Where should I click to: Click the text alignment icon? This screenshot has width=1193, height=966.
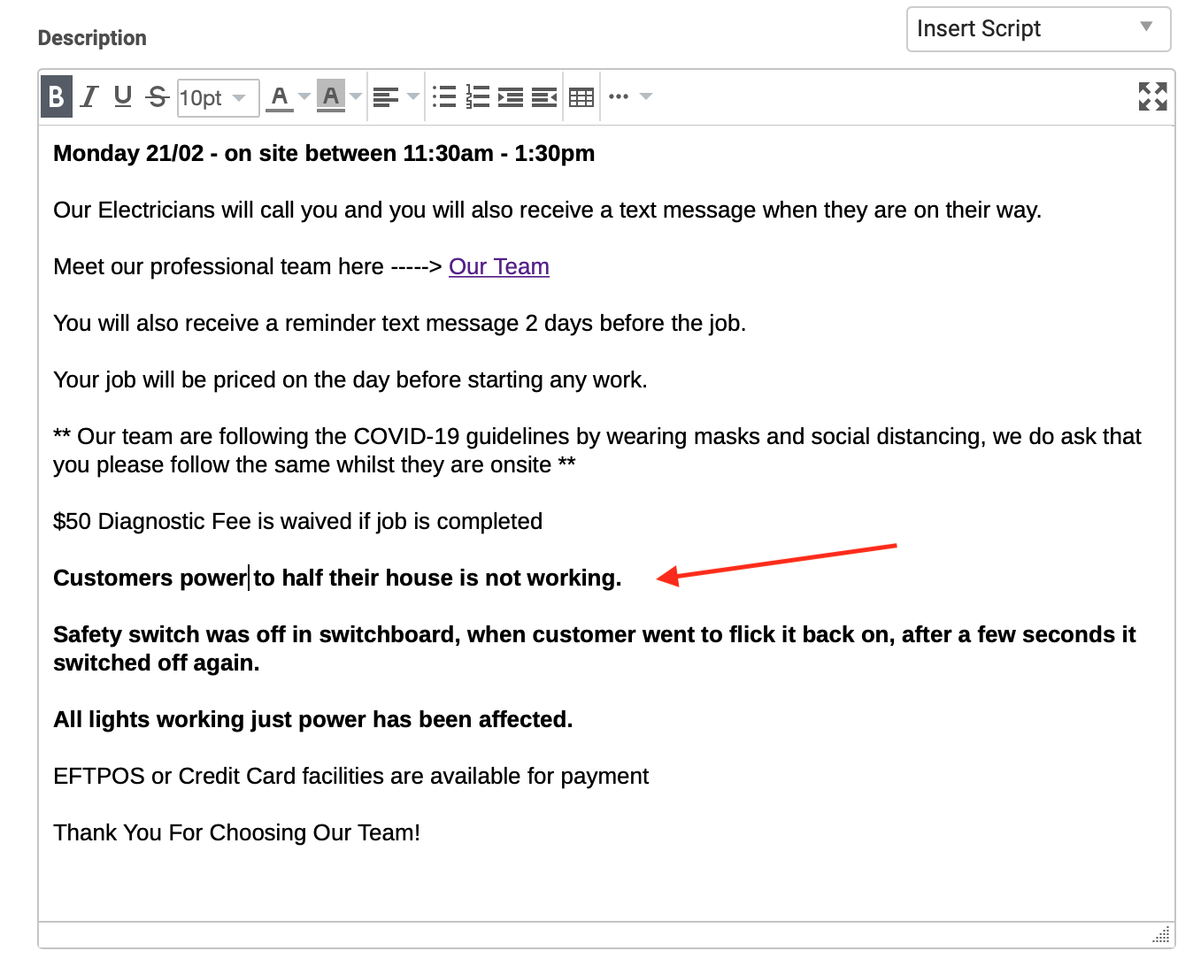point(385,96)
